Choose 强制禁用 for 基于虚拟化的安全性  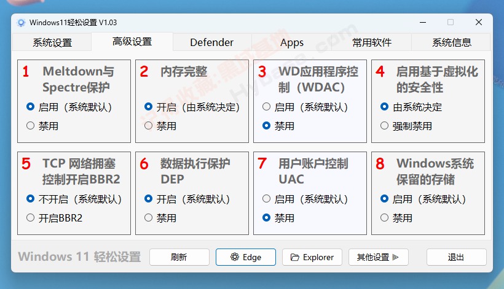[x=406, y=126]
